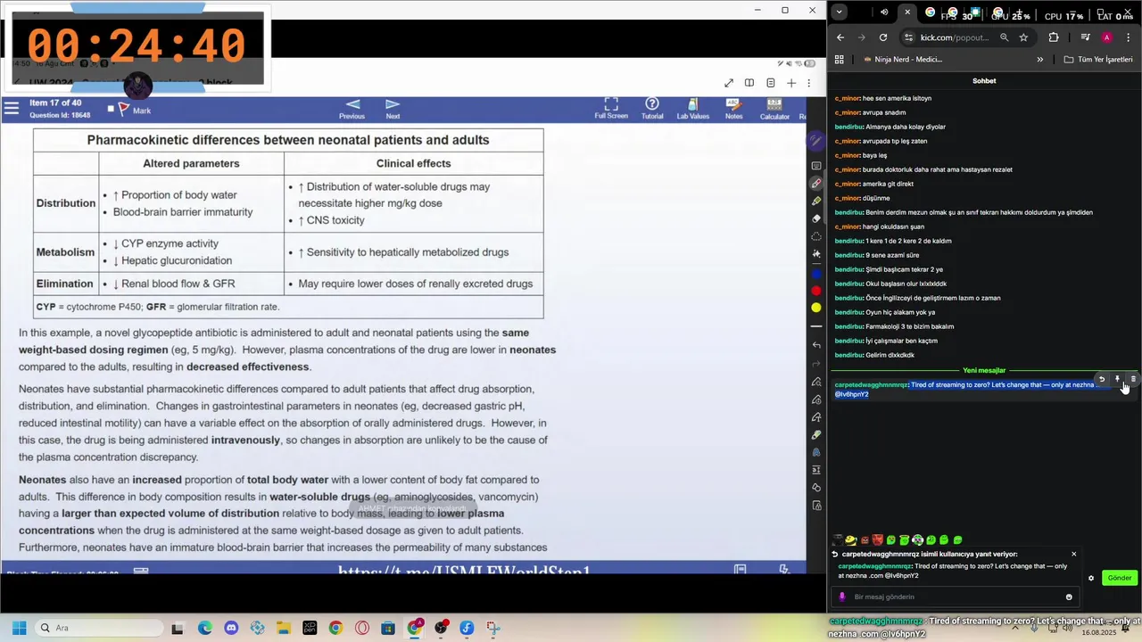Open Windows Start menu

(x=19, y=628)
